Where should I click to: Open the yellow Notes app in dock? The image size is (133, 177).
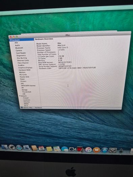coord(49,149)
